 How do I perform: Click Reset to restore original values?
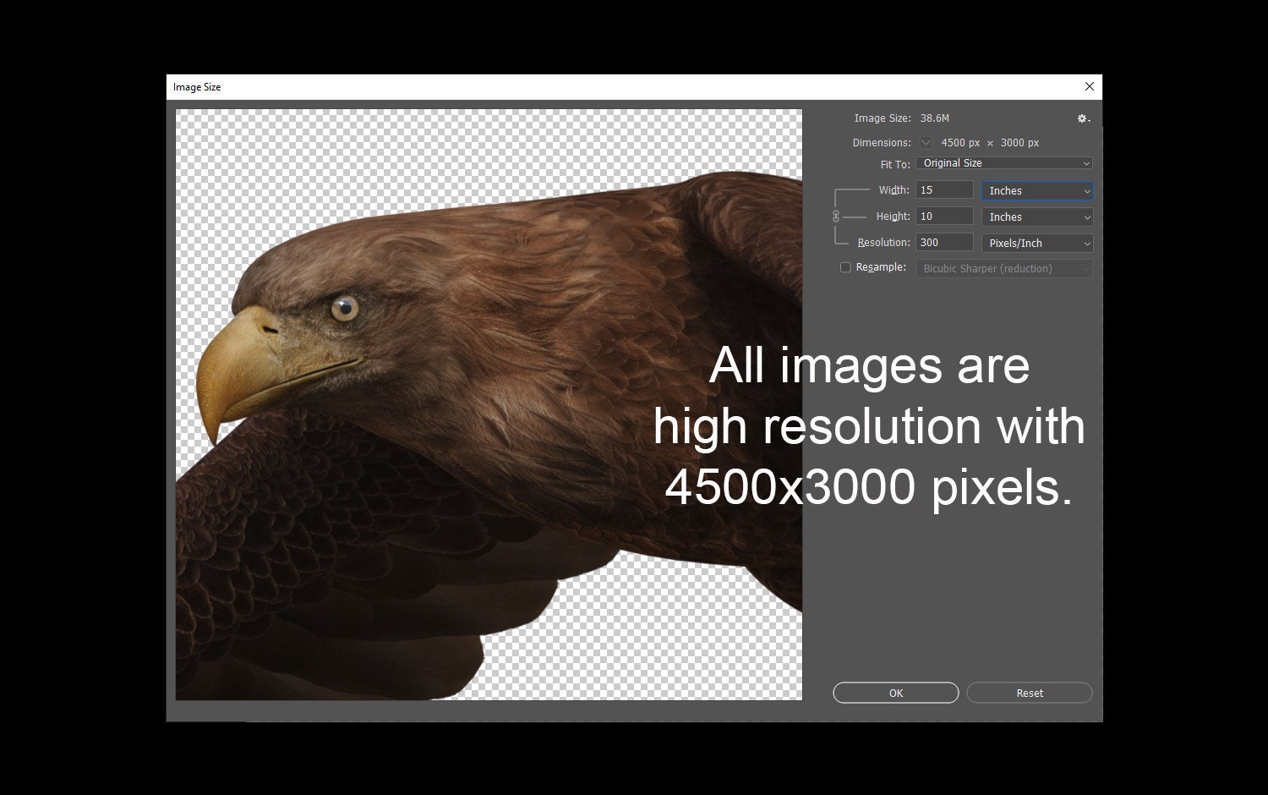click(1029, 692)
